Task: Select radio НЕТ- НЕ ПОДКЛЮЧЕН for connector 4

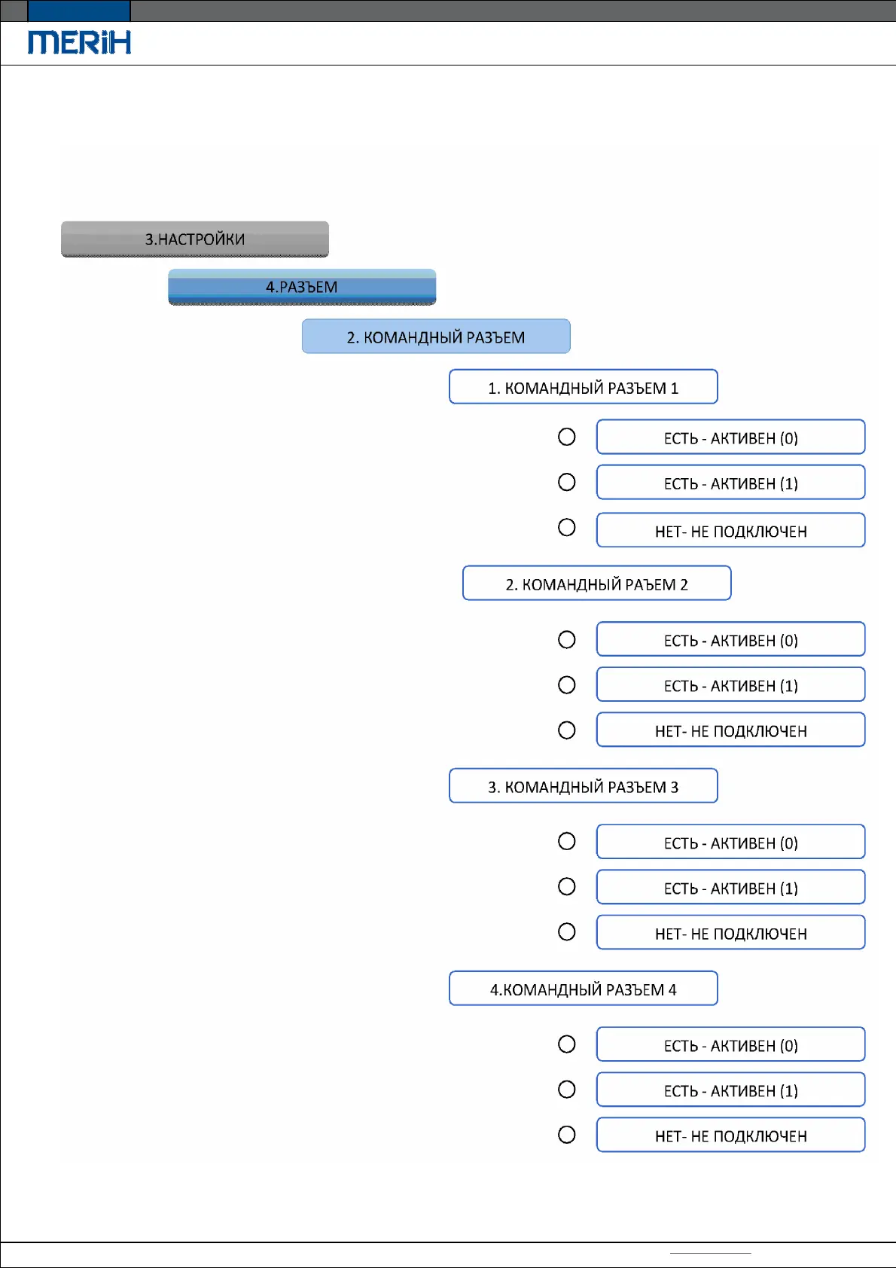Action: pos(567,1134)
